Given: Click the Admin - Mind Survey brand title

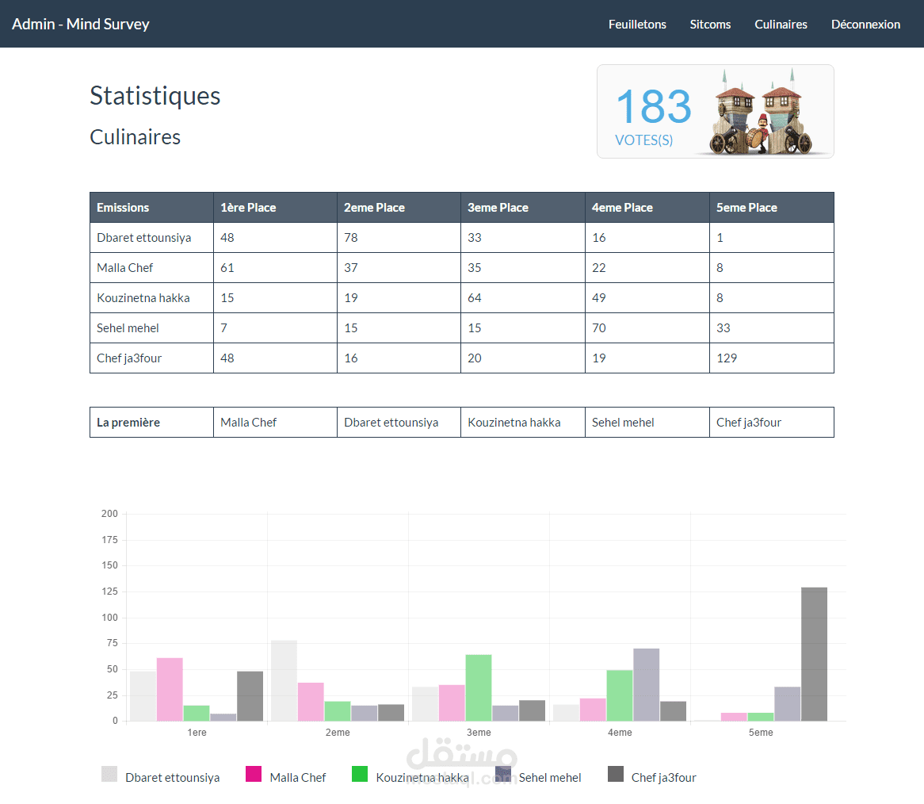Looking at the screenshot, I should click(81, 24).
